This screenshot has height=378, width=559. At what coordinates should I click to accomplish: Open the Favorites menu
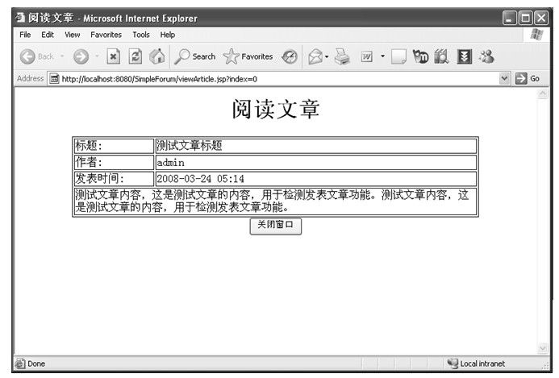(106, 35)
